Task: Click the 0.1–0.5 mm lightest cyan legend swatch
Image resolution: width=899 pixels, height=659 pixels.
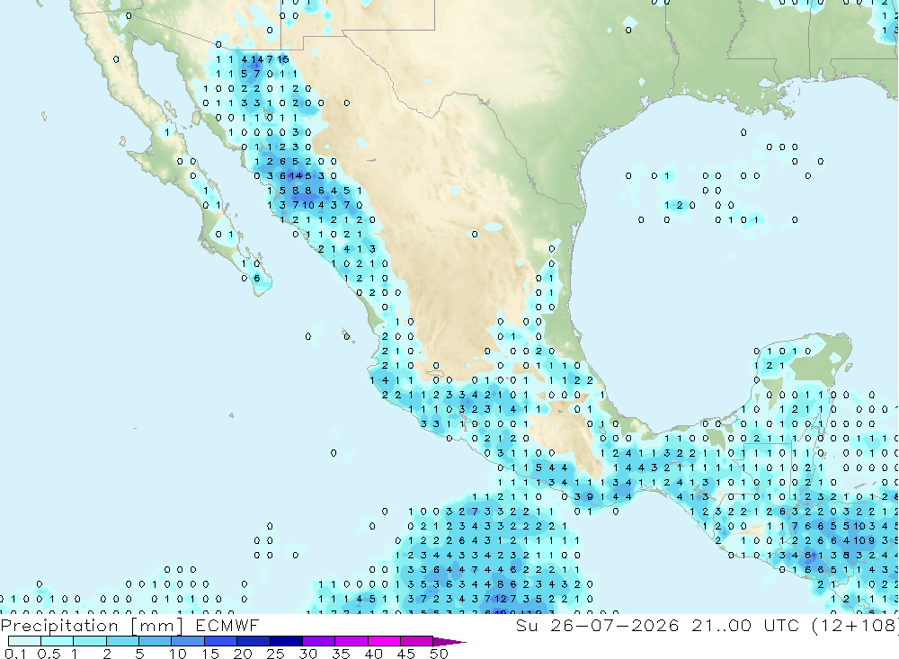Action: 24,641
